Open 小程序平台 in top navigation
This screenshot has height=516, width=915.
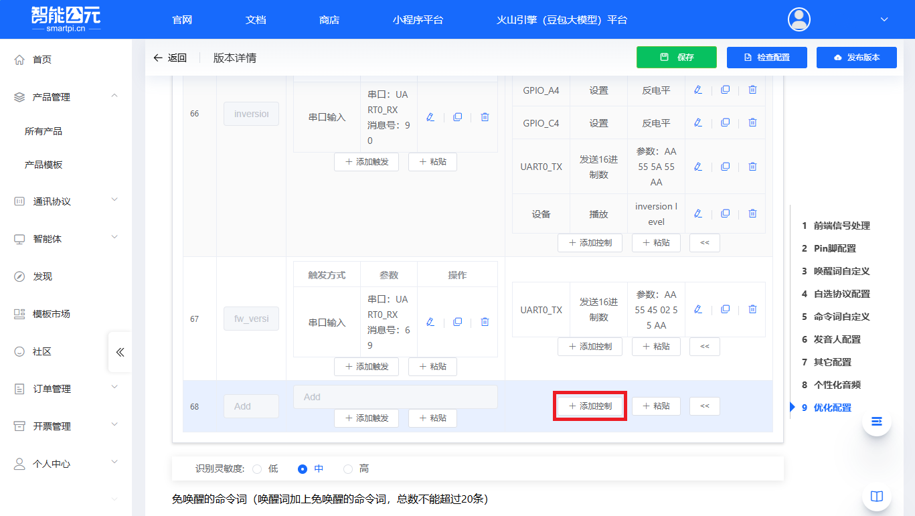click(x=418, y=20)
